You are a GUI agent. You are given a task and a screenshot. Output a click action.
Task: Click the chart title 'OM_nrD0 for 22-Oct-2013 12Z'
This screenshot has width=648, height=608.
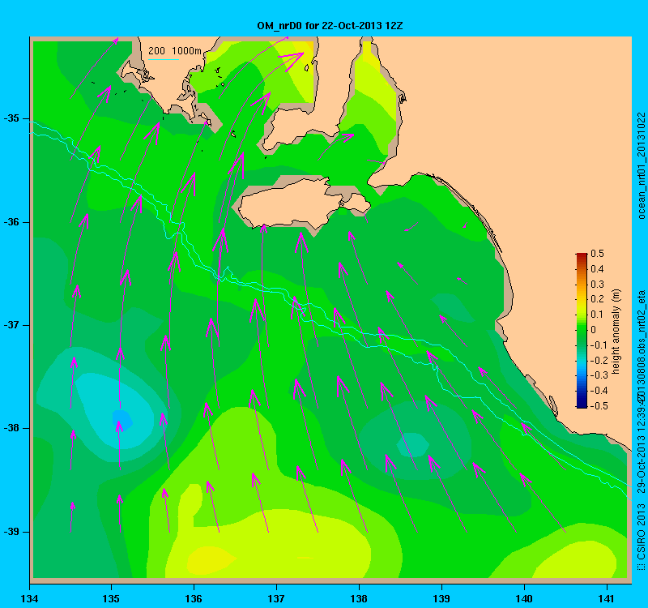[x=330, y=26]
